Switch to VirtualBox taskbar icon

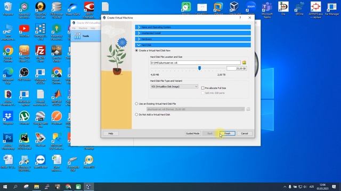coord(88,187)
